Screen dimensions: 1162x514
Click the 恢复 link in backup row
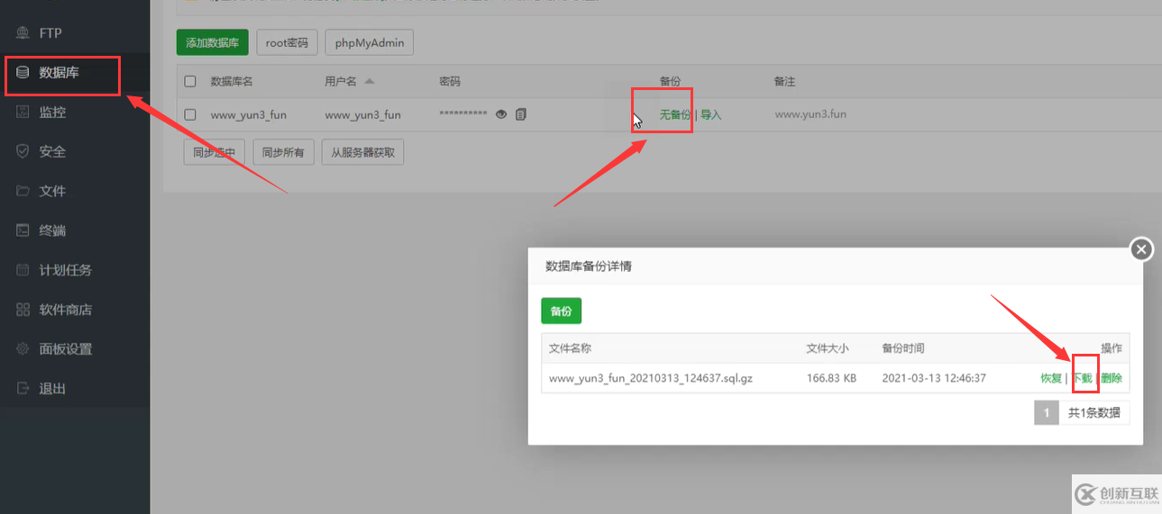pos(1051,378)
